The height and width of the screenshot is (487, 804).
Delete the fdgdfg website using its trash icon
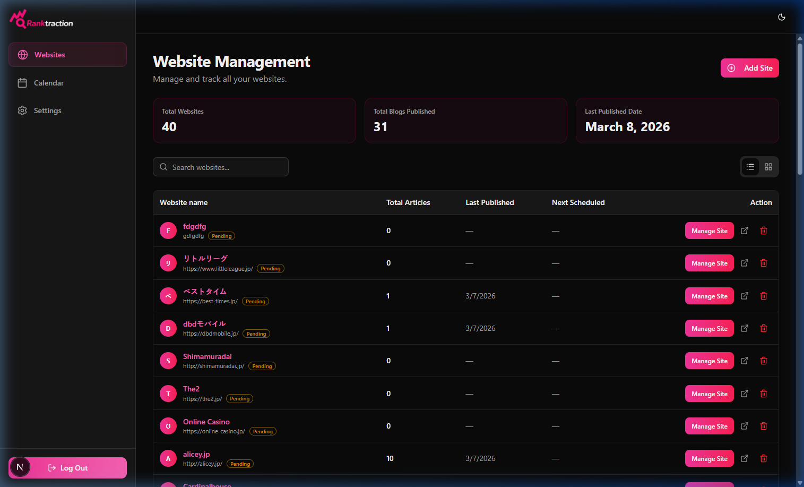coord(764,230)
